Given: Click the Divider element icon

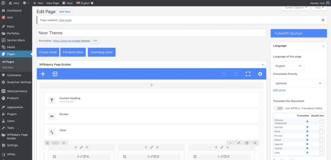Looking at the screenshot, I should (x=52, y=116).
